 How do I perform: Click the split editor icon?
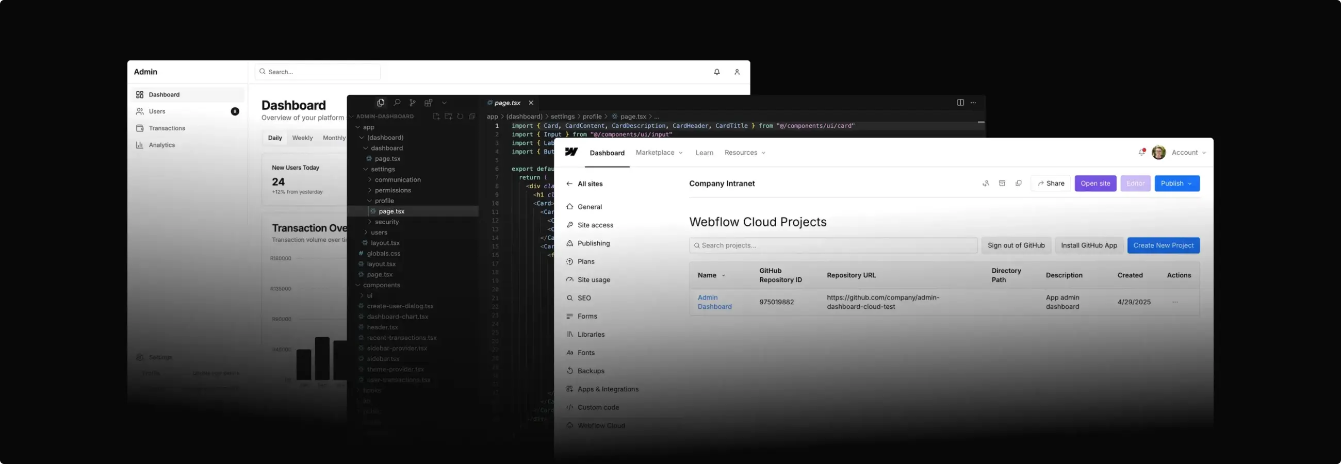tap(960, 103)
